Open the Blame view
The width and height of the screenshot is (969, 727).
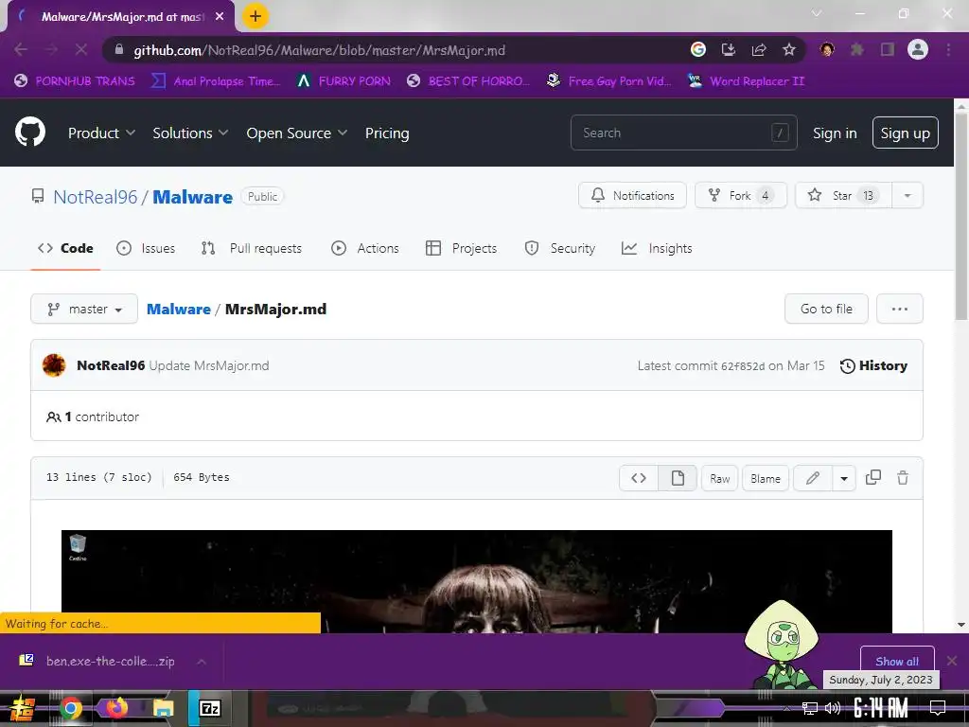765,478
